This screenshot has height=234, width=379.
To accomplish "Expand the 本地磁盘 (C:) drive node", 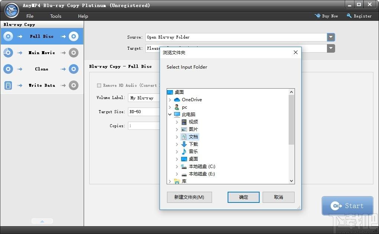I will point(177,167).
